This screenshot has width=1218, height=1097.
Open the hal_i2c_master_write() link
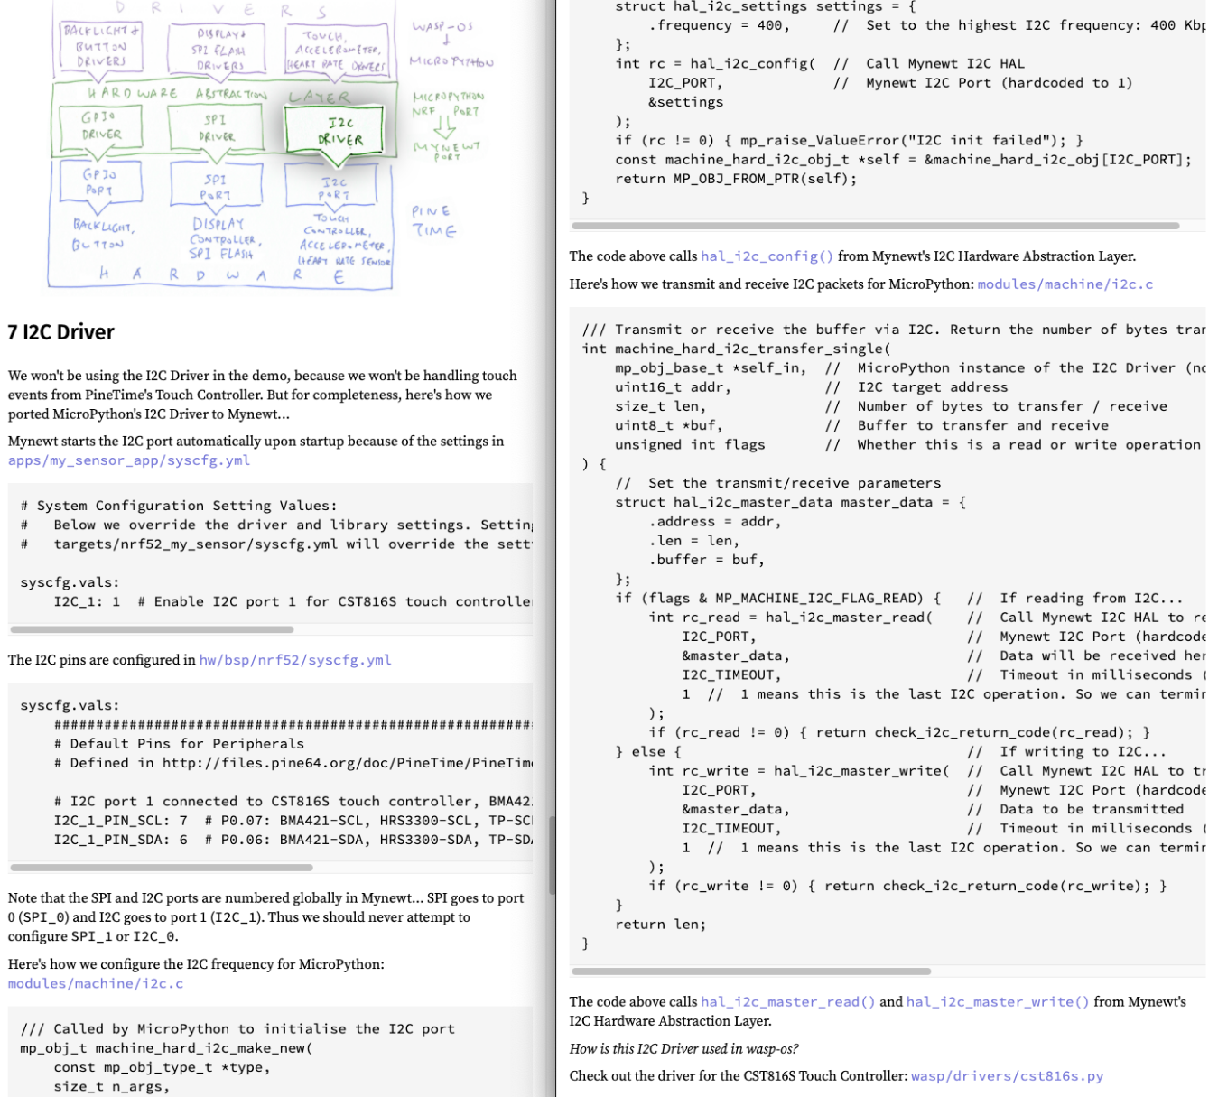(x=998, y=1002)
